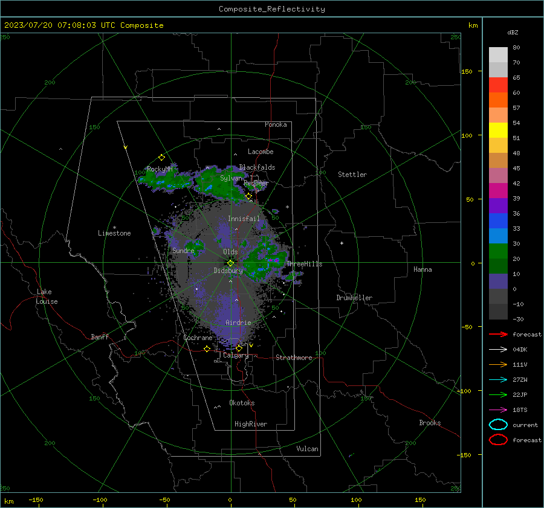Click the Stettler town label
The image size is (544, 508).
click(352, 175)
